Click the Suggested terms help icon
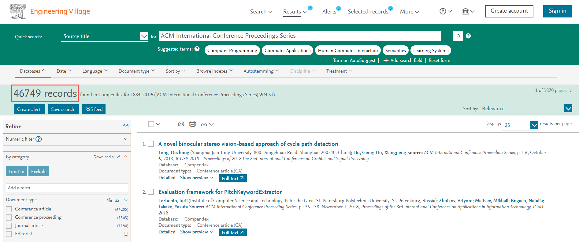 (x=197, y=49)
